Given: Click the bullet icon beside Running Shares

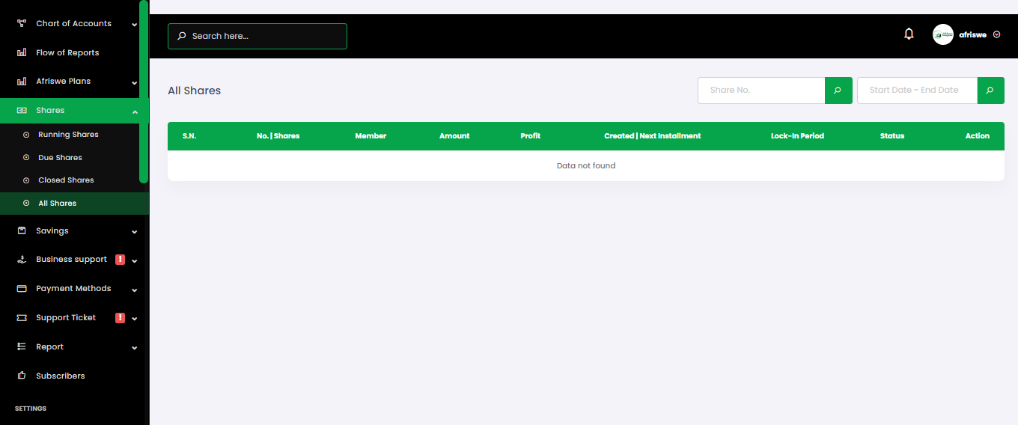Looking at the screenshot, I should [26, 135].
